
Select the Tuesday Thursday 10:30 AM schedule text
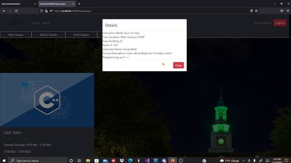coord(27,145)
